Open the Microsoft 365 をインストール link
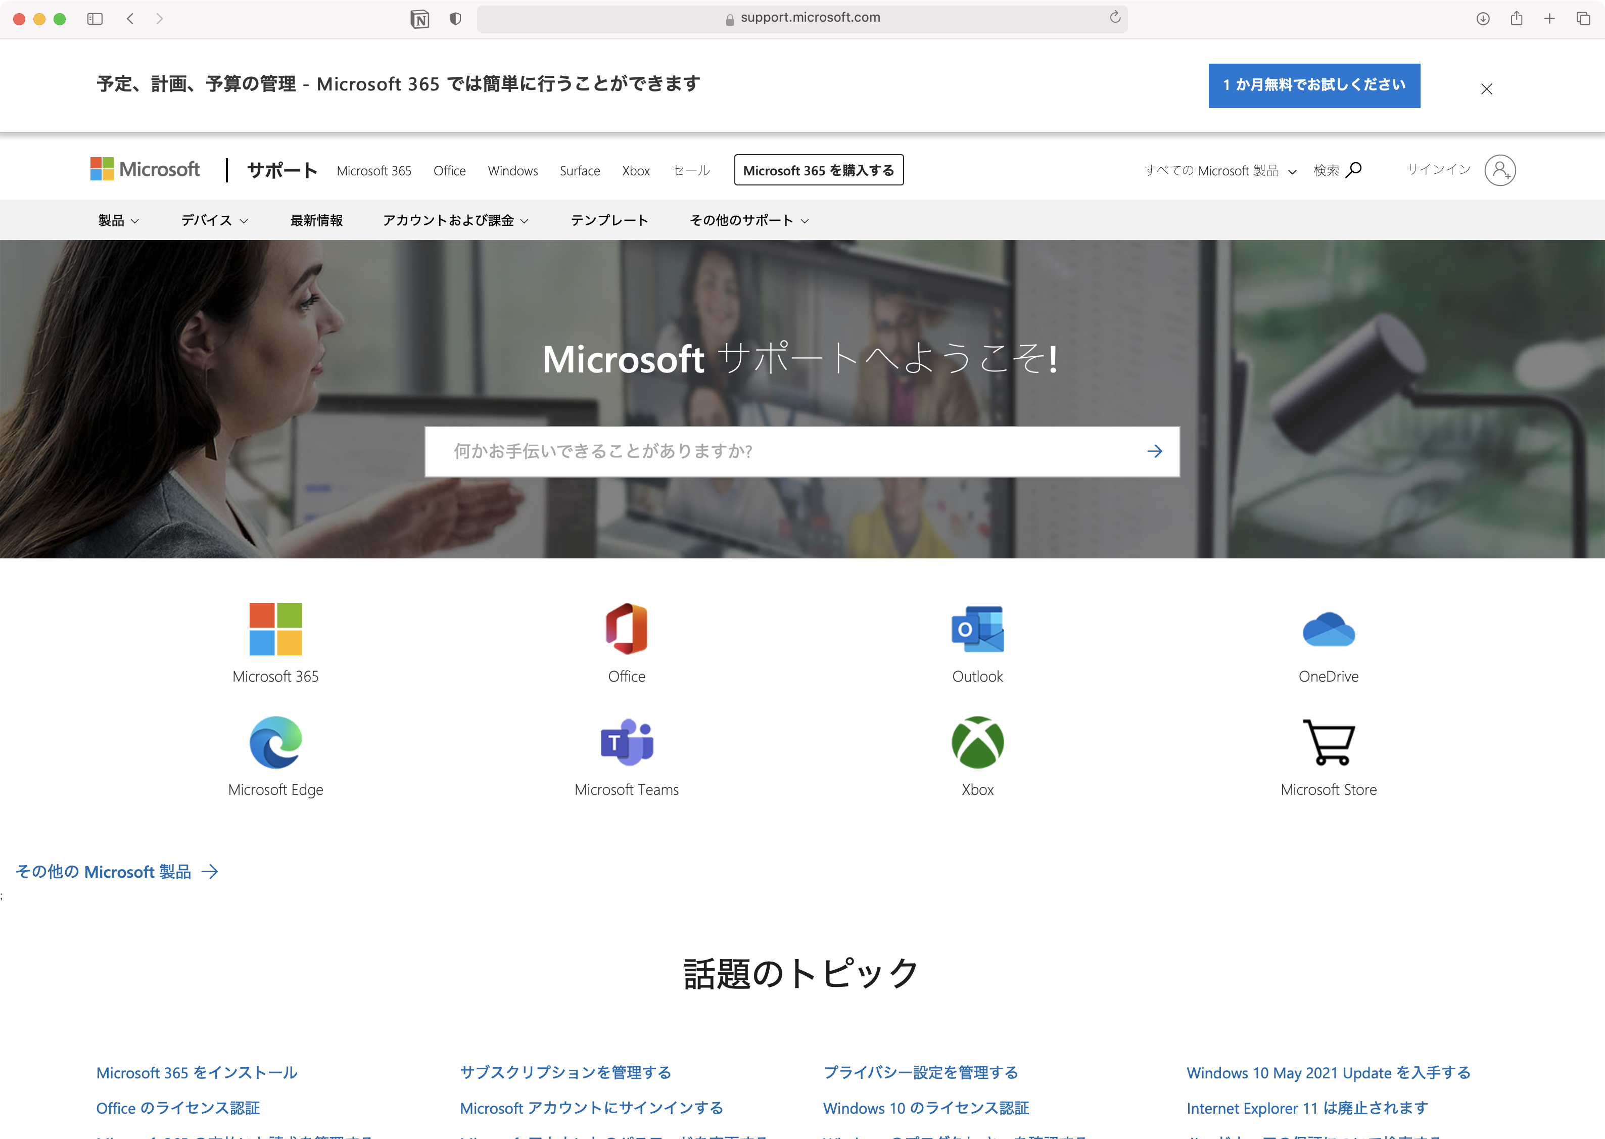Viewport: 1605px width, 1139px height. click(x=197, y=1072)
